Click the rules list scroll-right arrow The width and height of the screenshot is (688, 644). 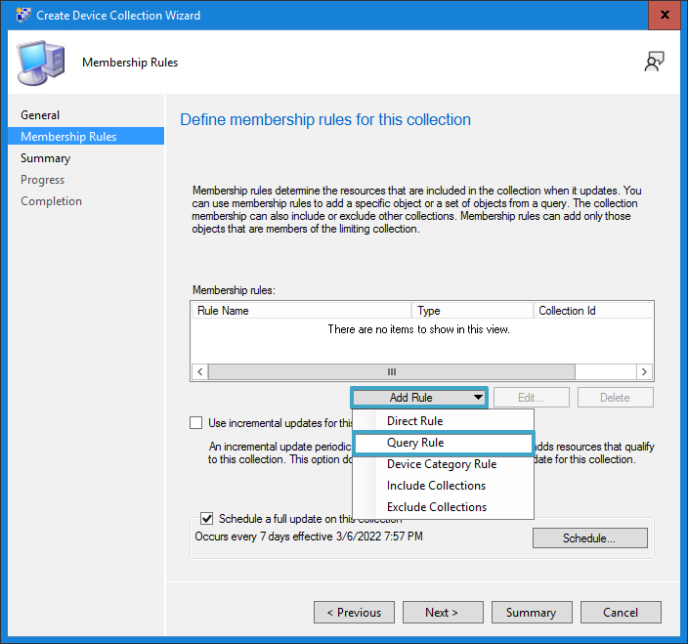click(644, 372)
